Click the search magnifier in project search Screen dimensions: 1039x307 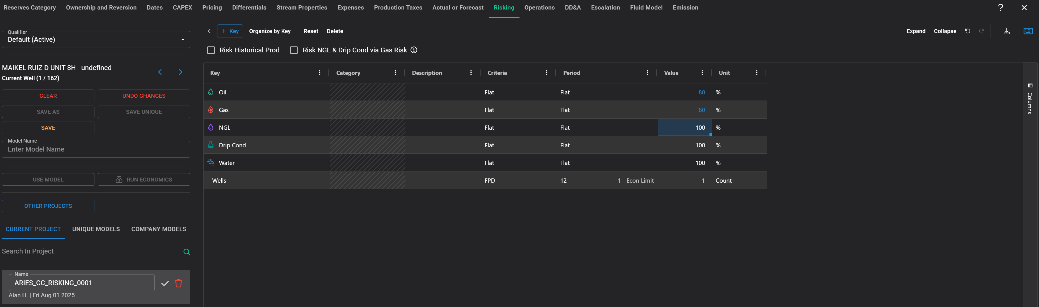[187, 252]
